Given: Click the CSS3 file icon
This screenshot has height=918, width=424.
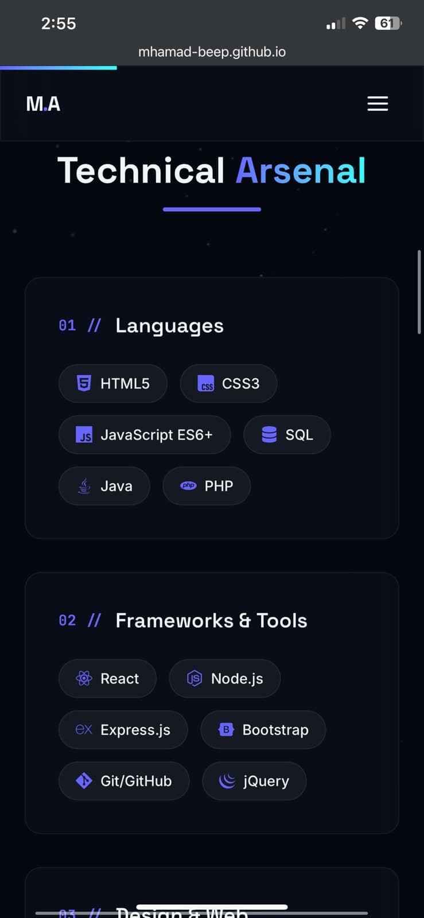Looking at the screenshot, I should point(205,383).
